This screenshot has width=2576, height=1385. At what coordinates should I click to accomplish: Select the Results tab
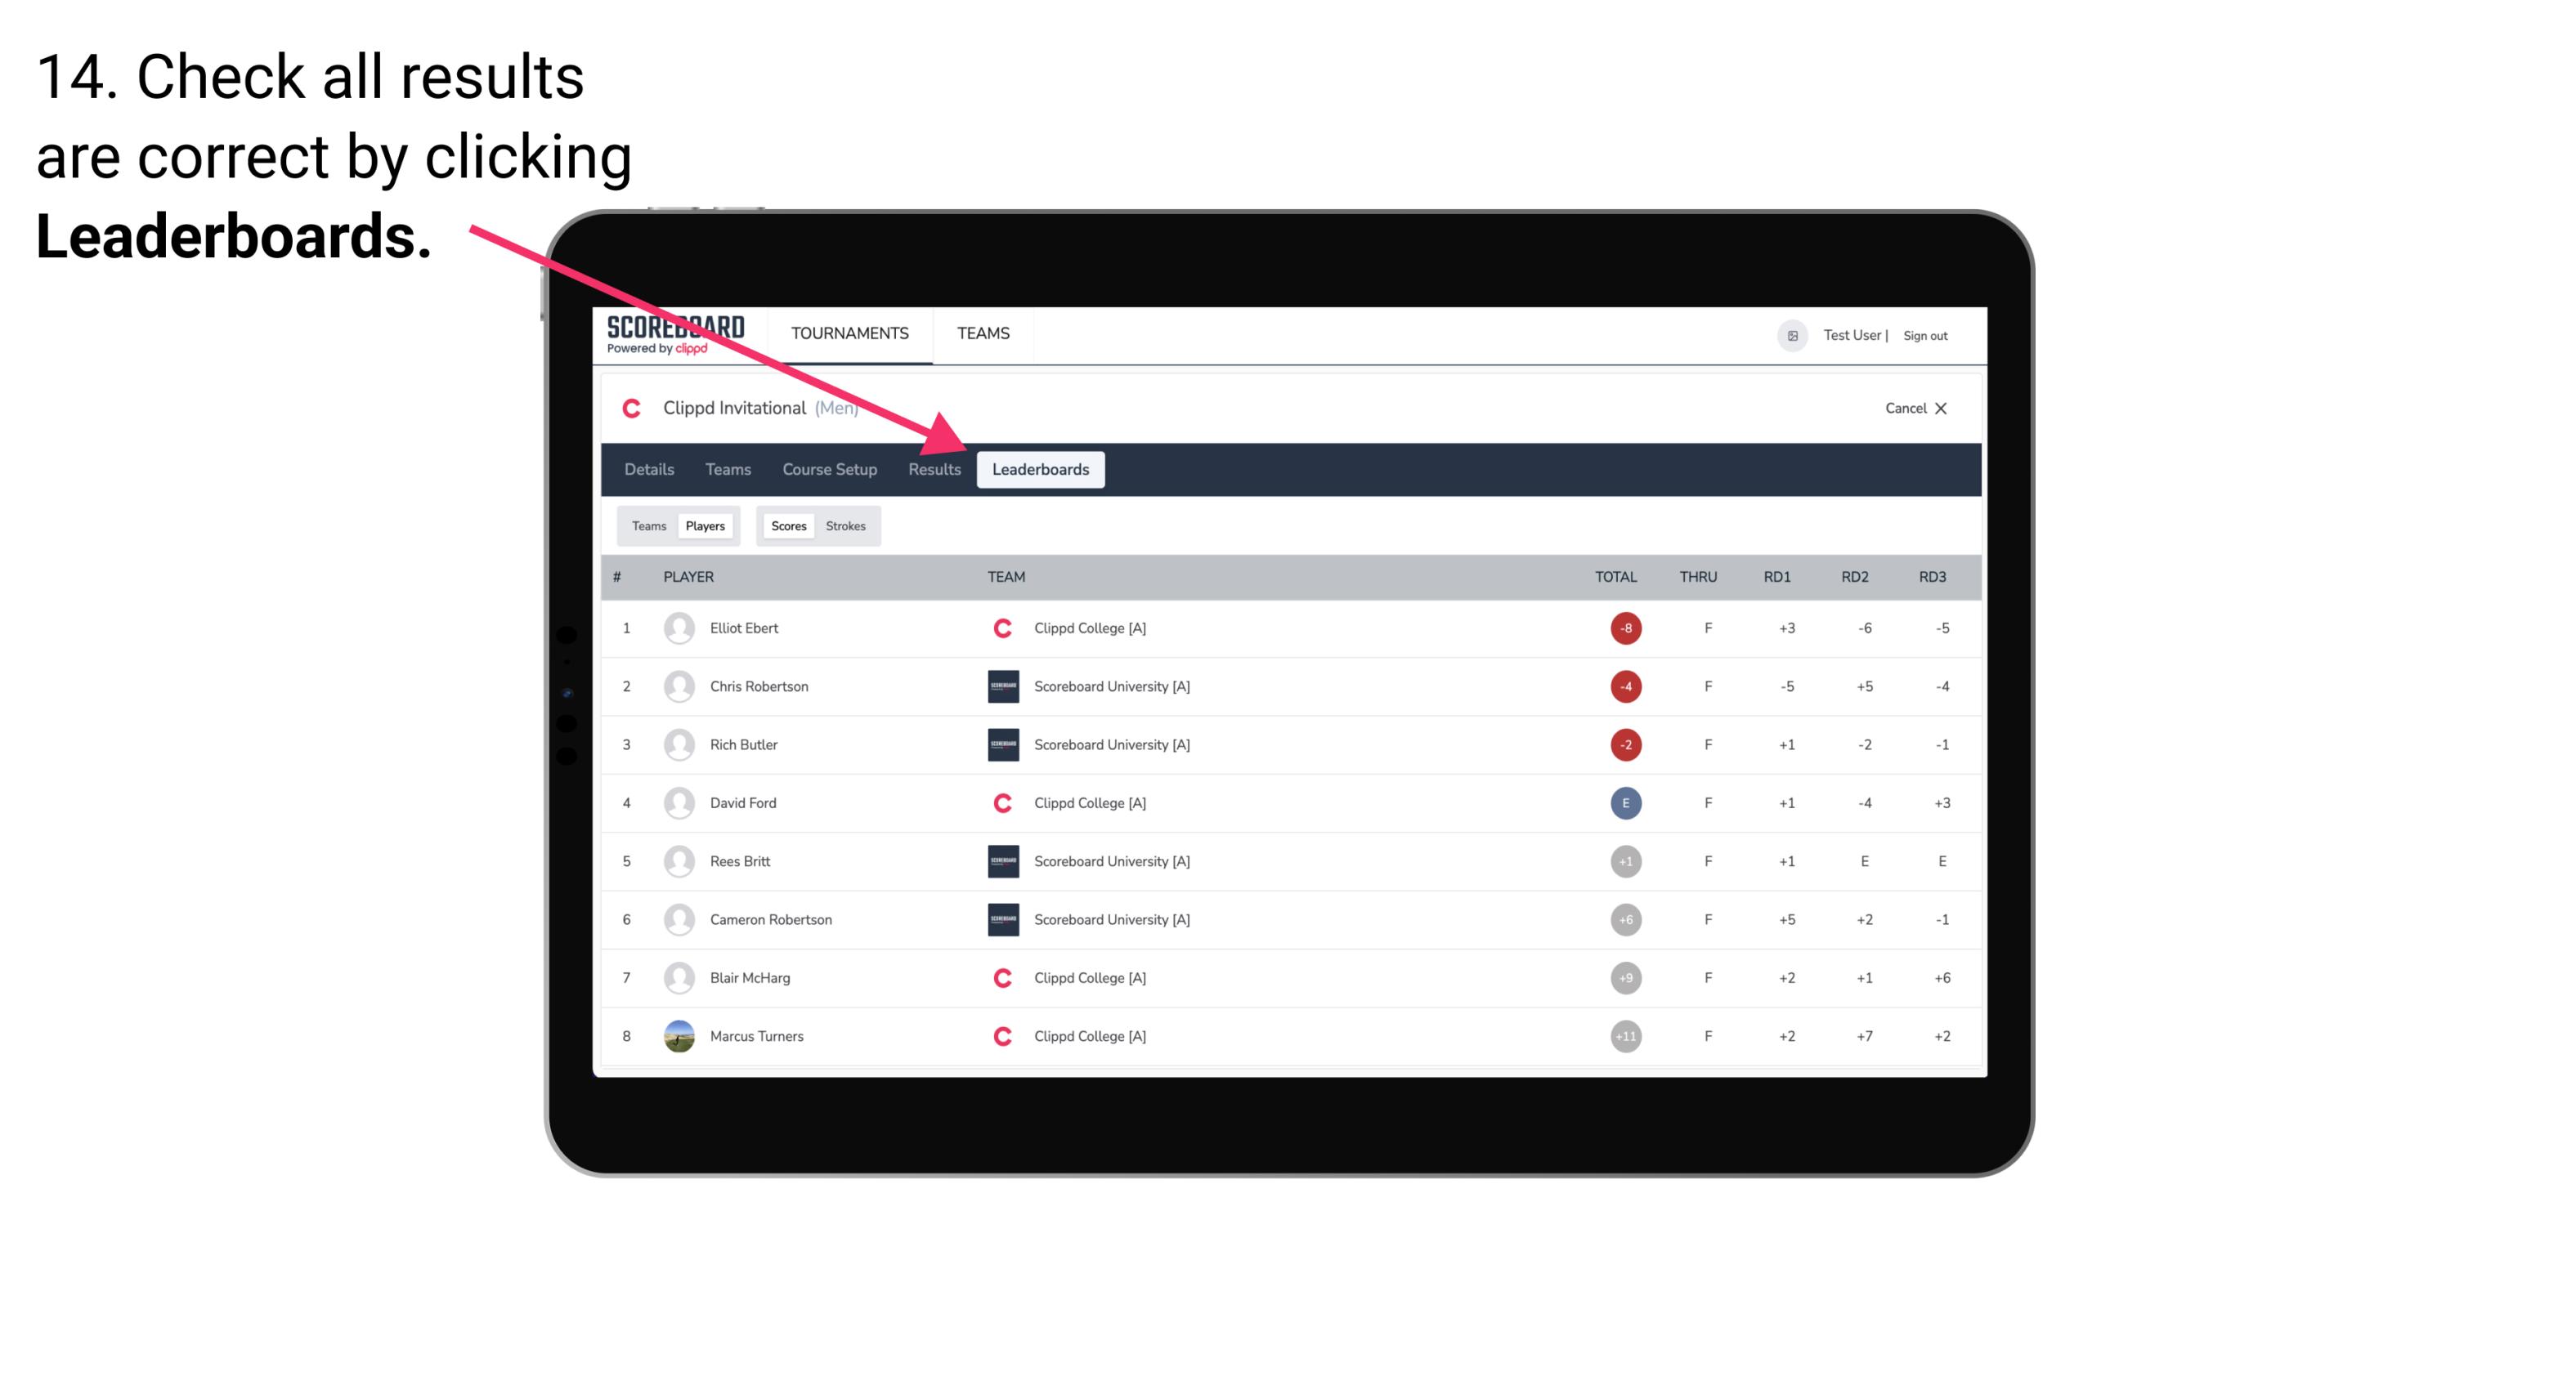(933, 471)
